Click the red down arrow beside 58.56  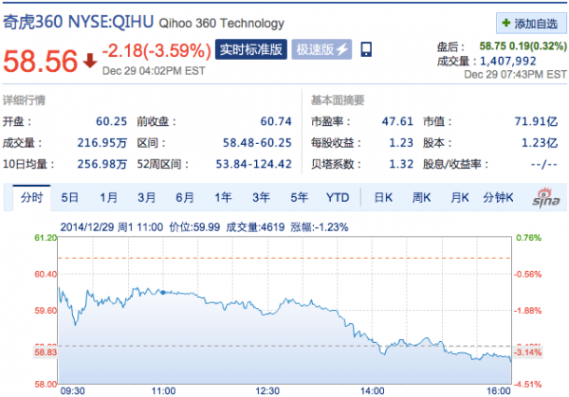90,61
